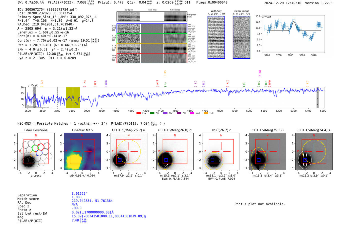The width and height of the screenshot is (350, 238).
Task: Click the P(Lyα): 0.478 header value
Action: point(110,2)
